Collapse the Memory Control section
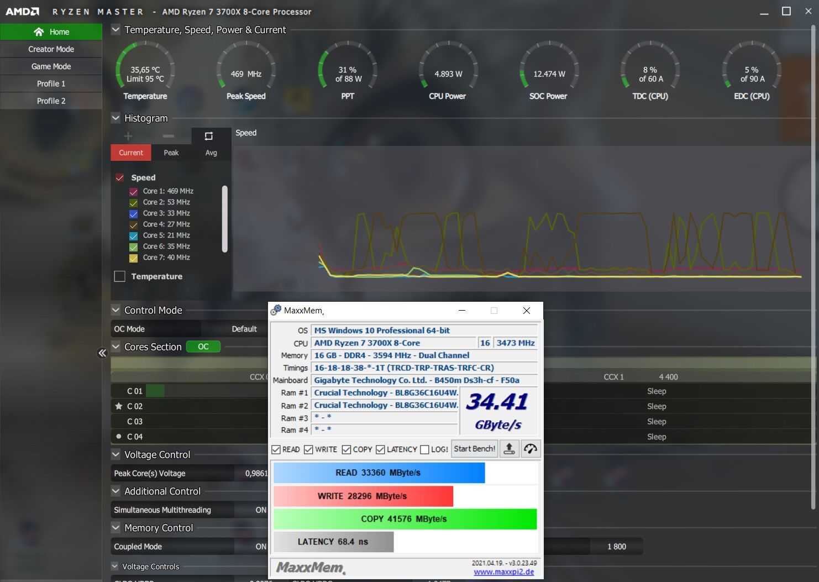The height and width of the screenshot is (582, 819). pyautogui.click(x=116, y=528)
